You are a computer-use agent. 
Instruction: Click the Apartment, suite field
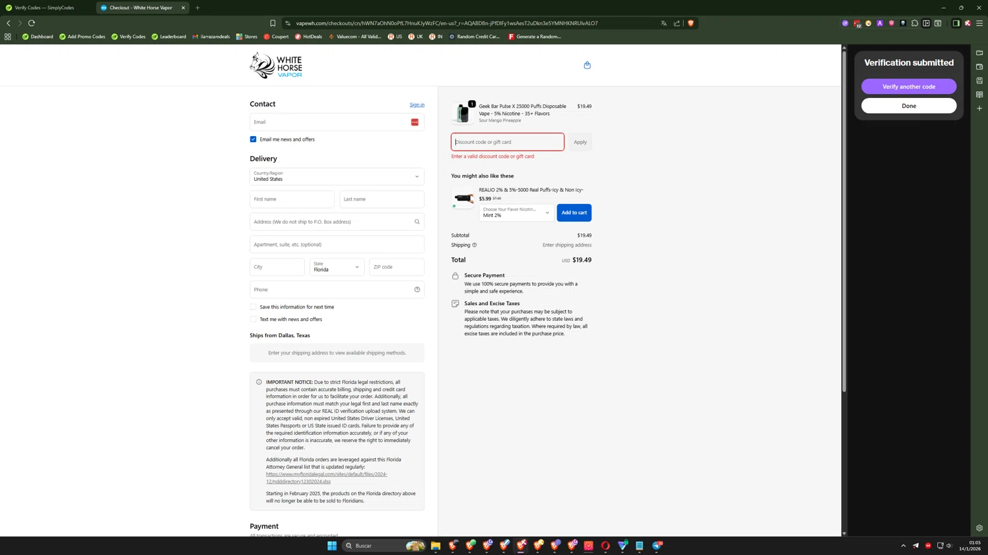tap(337, 245)
